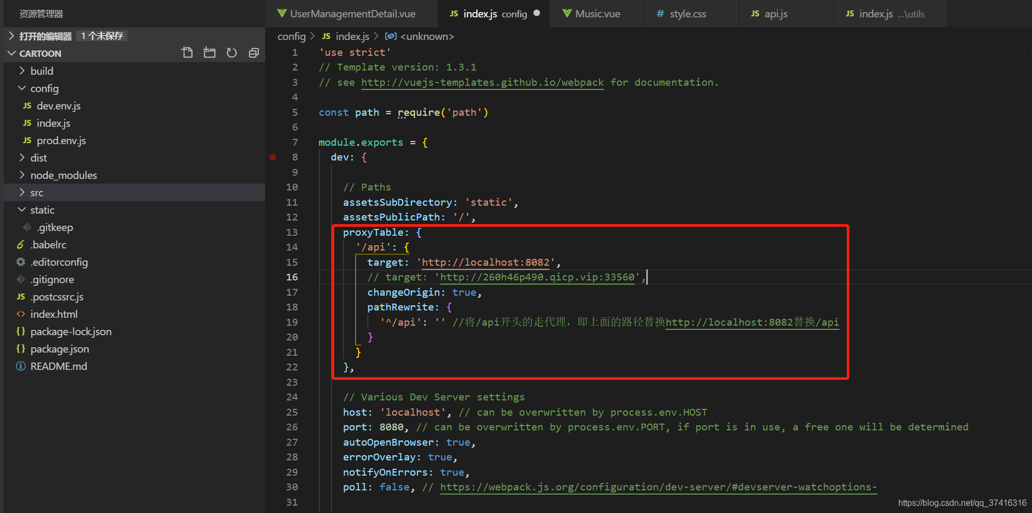
Task: Expand the dist folder
Action: [x=22, y=157]
